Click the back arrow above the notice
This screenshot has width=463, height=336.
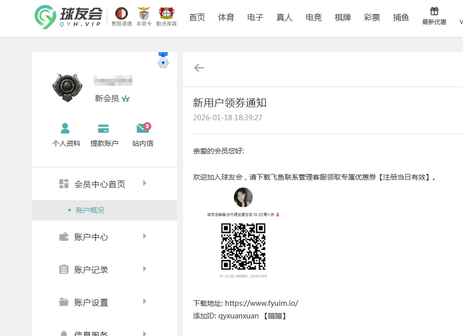(199, 67)
